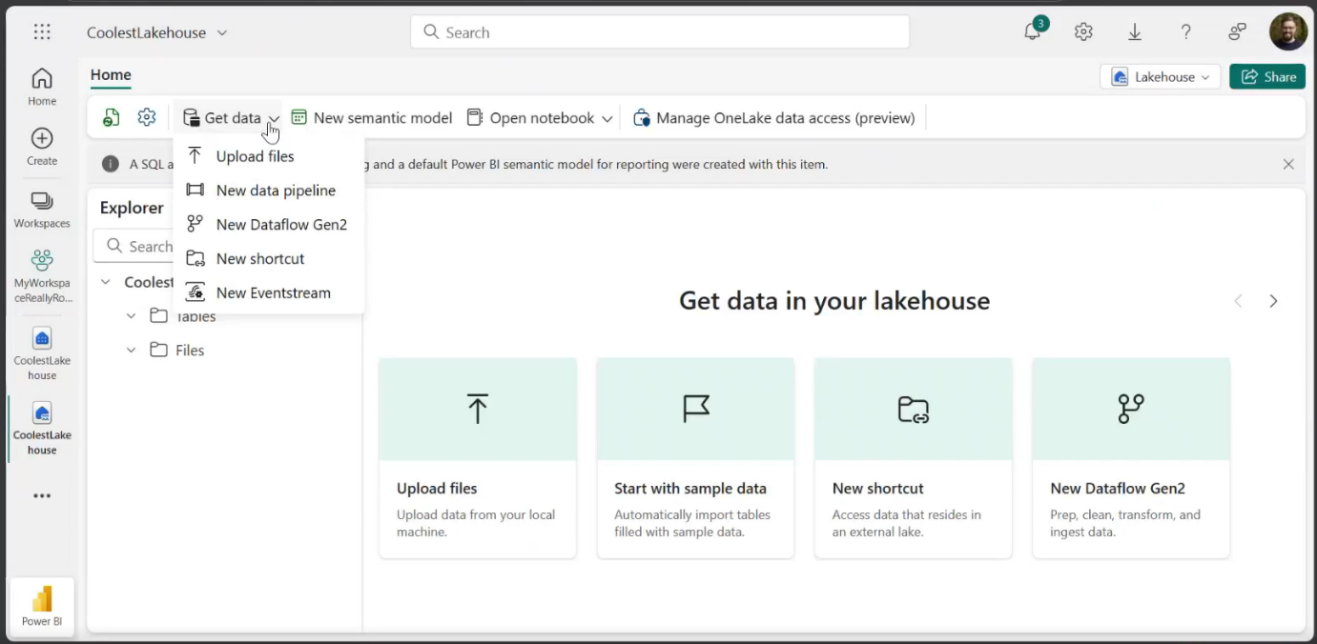
Task: Open the Help question mark icon
Action: [1185, 31]
